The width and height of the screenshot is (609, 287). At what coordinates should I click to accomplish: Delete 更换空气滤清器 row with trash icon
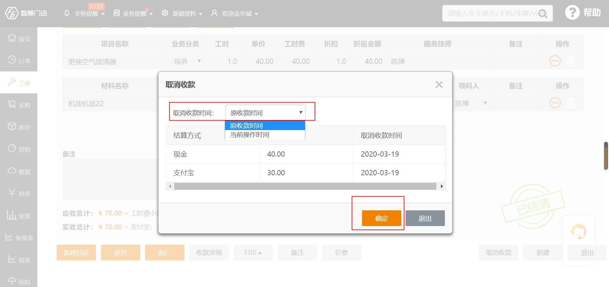[x=571, y=61]
